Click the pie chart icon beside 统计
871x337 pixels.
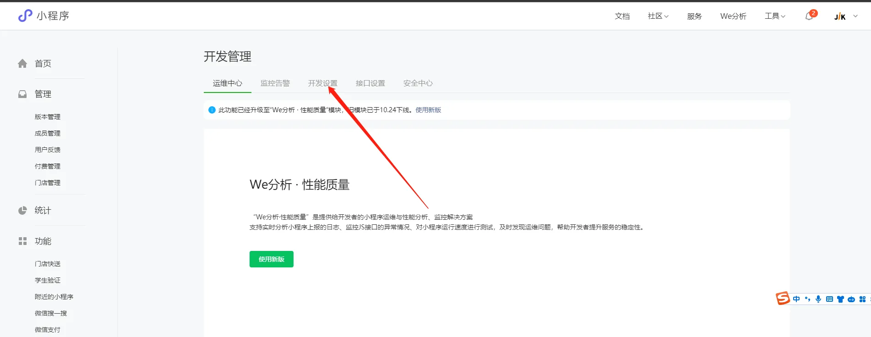tap(22, 211)
